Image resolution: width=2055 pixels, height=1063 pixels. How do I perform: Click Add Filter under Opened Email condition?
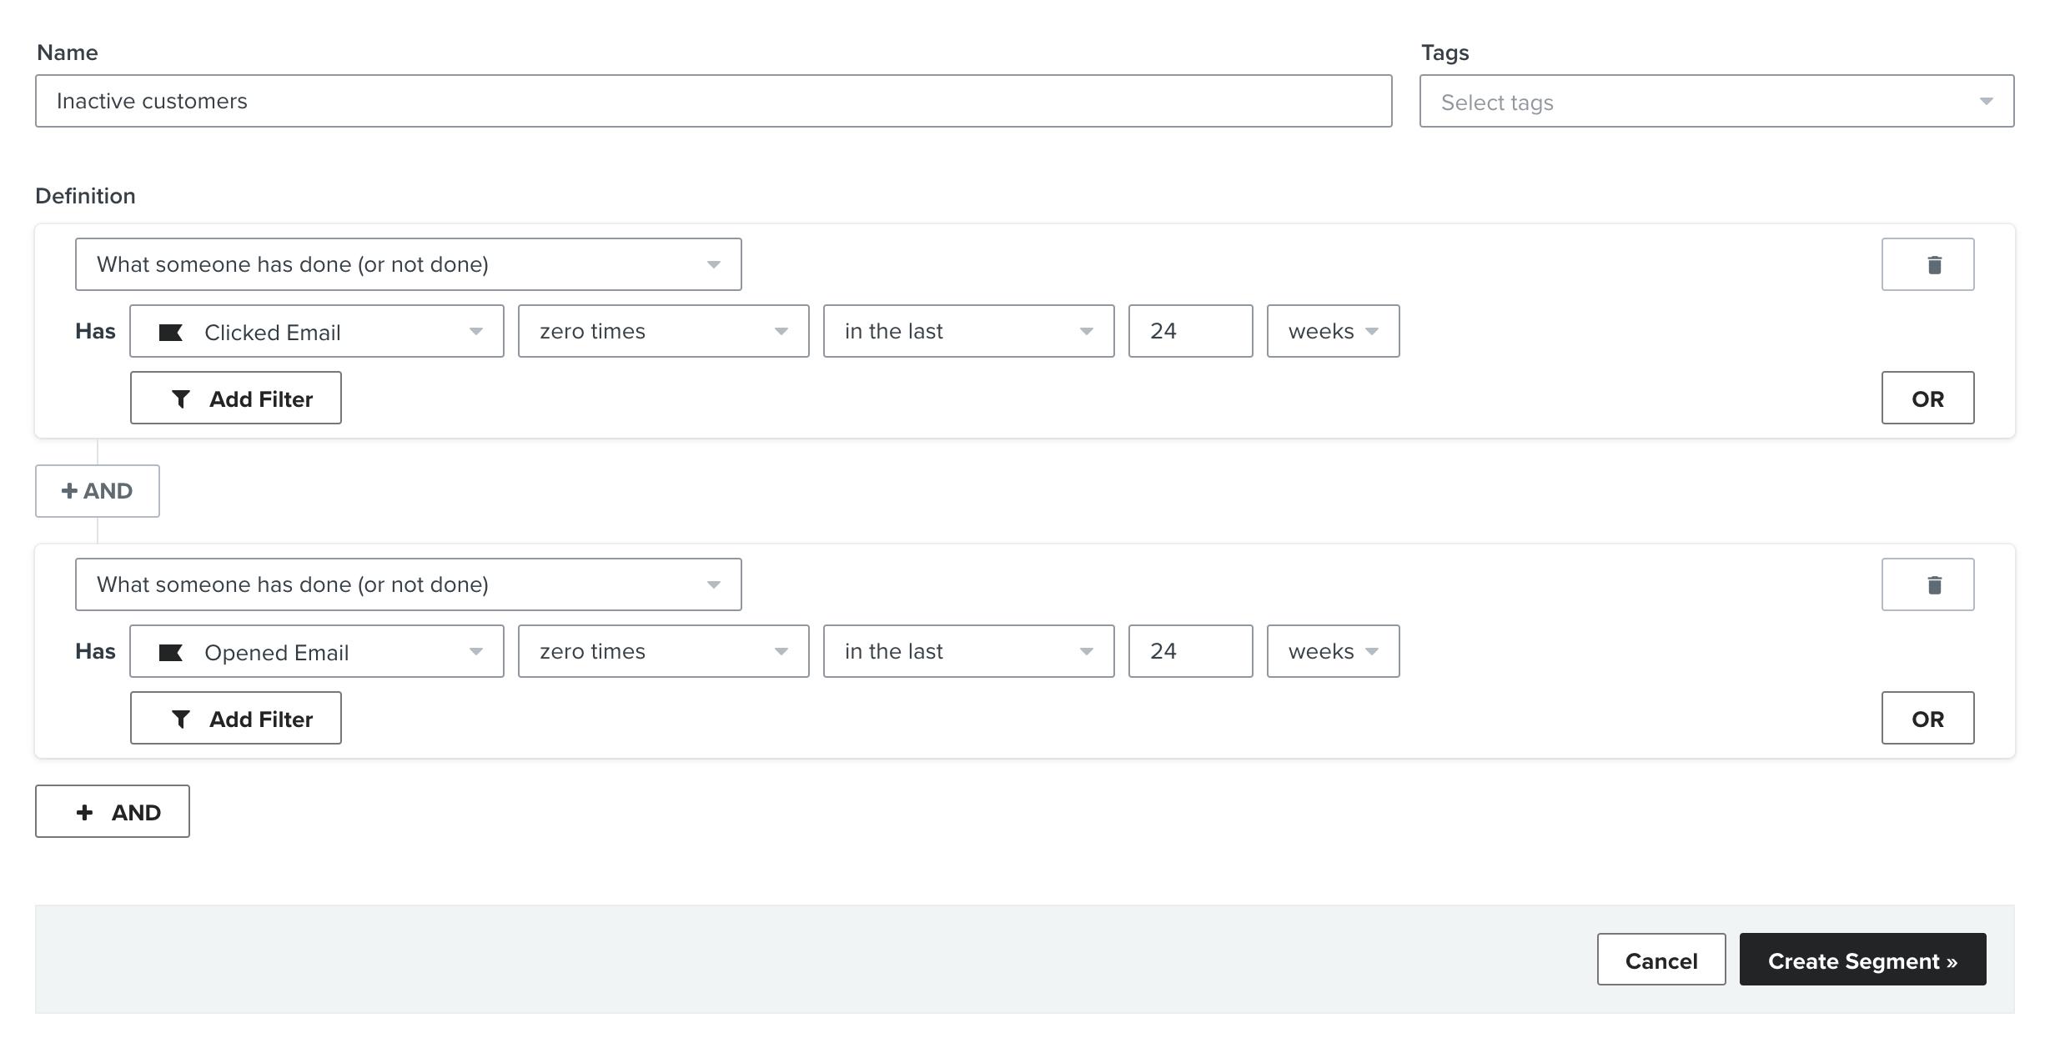coord(235,718)
